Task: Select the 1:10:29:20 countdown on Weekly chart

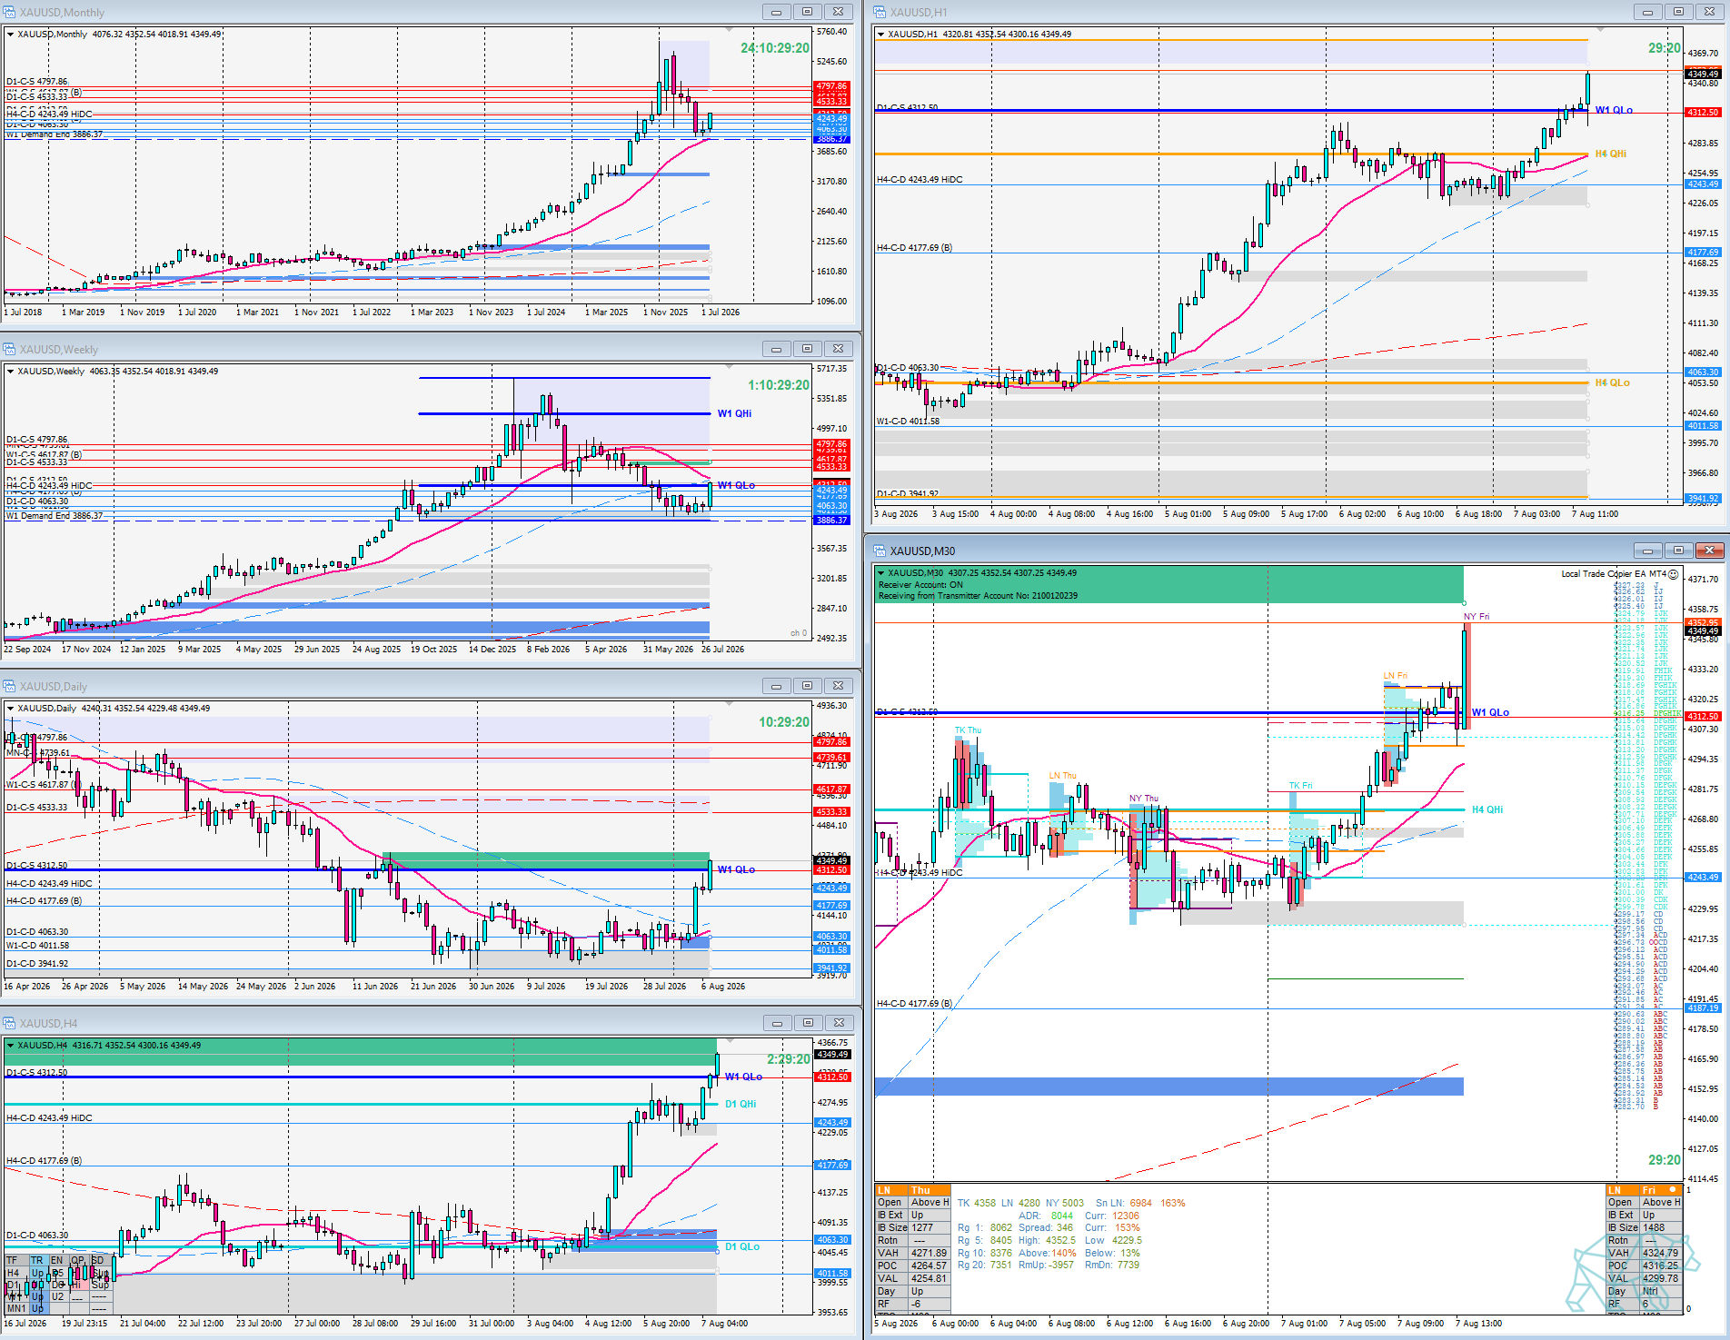Action: [x=778, y=385]
